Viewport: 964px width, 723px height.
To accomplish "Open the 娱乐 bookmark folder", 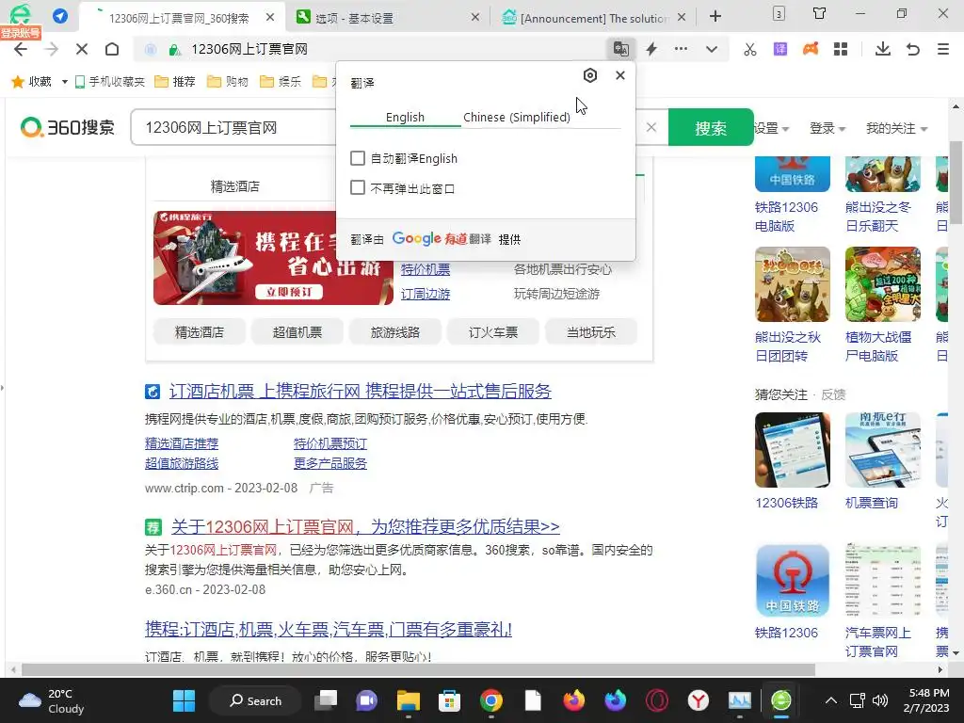I will (281, 81).
